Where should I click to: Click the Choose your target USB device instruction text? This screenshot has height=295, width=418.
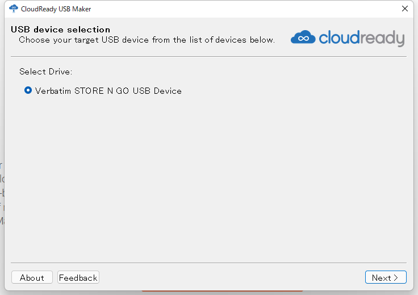[147, 40]
